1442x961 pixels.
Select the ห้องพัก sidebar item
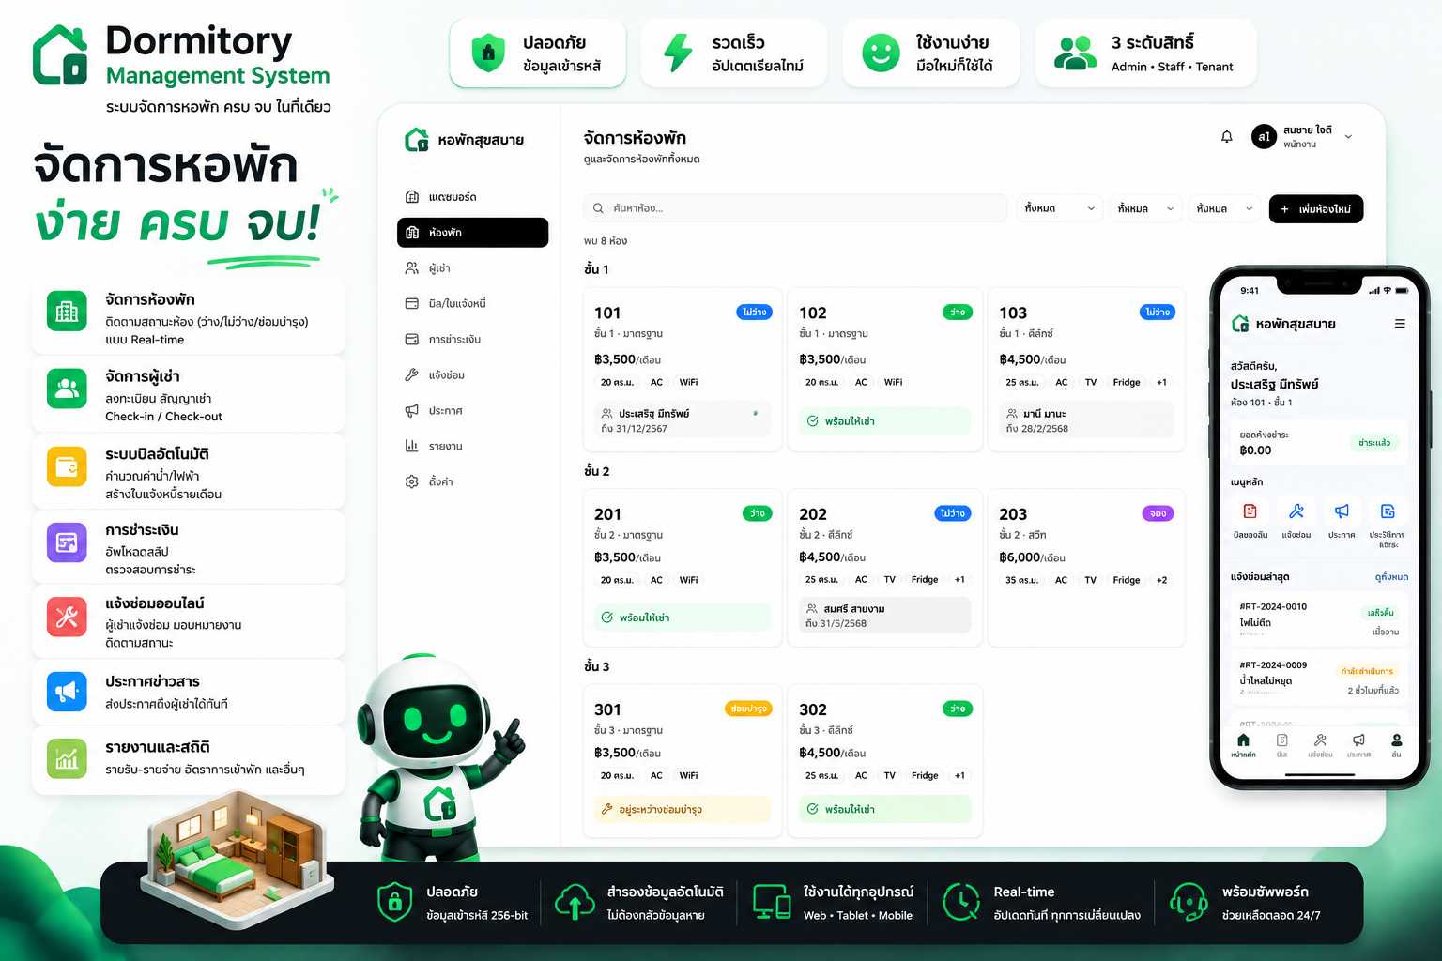[472, 233]
